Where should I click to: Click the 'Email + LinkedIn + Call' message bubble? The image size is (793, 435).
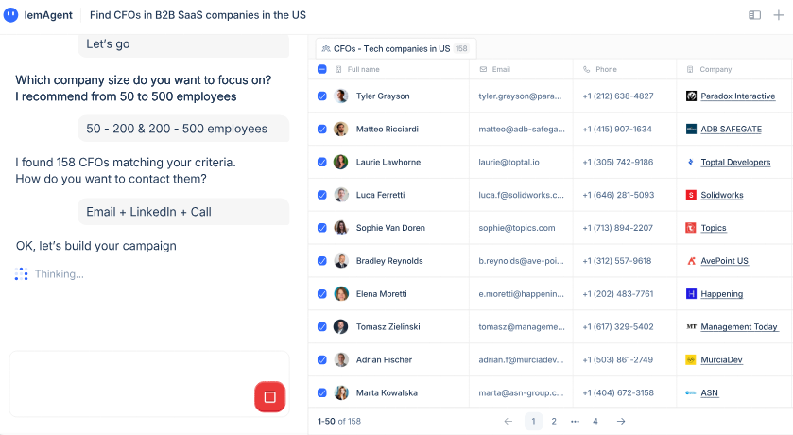click(x=183, y=212)
